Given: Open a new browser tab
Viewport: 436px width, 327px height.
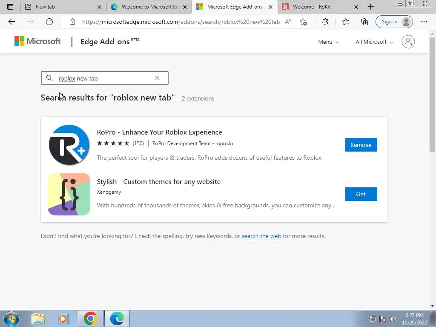Looking at the screenshot, I should tap(370, 7).
